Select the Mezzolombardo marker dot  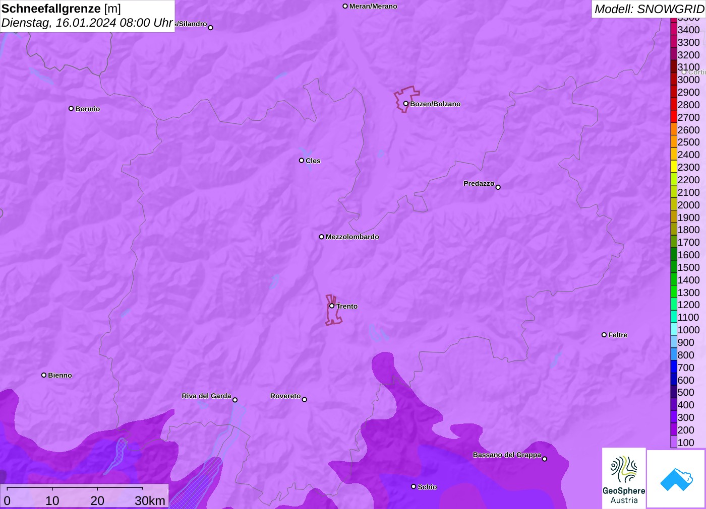pyautogui.click(x=321, y=237)
